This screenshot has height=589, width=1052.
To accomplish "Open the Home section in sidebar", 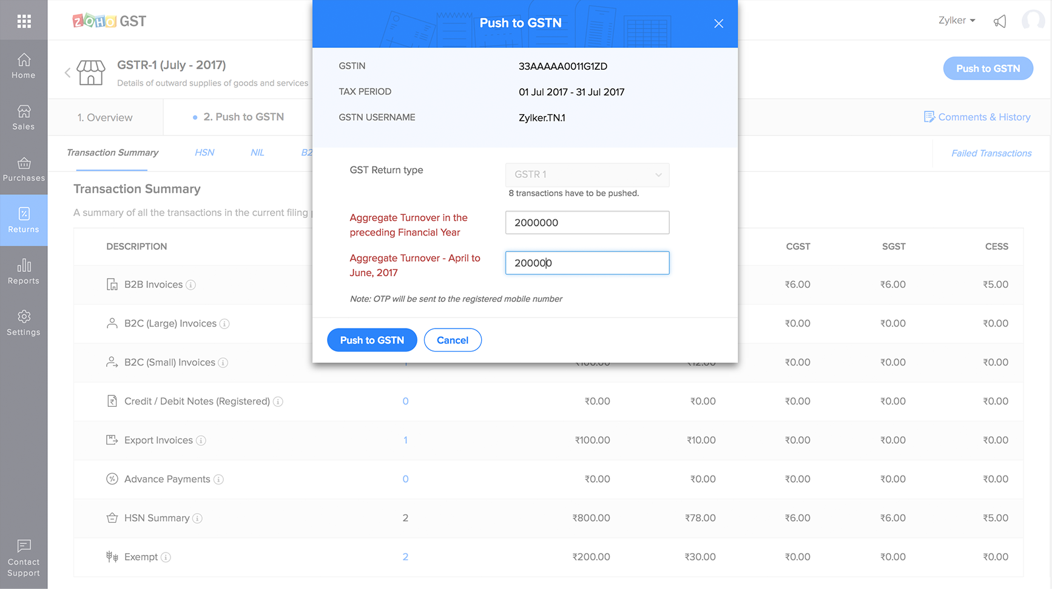I will (23, 67).
